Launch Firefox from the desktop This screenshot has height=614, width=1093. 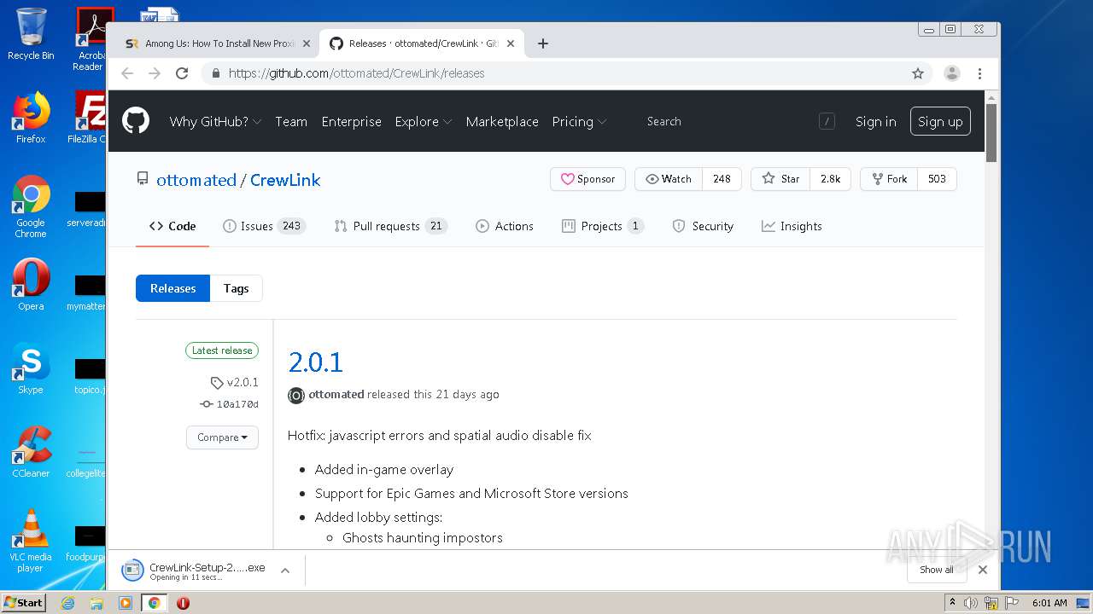pos(31,118)
